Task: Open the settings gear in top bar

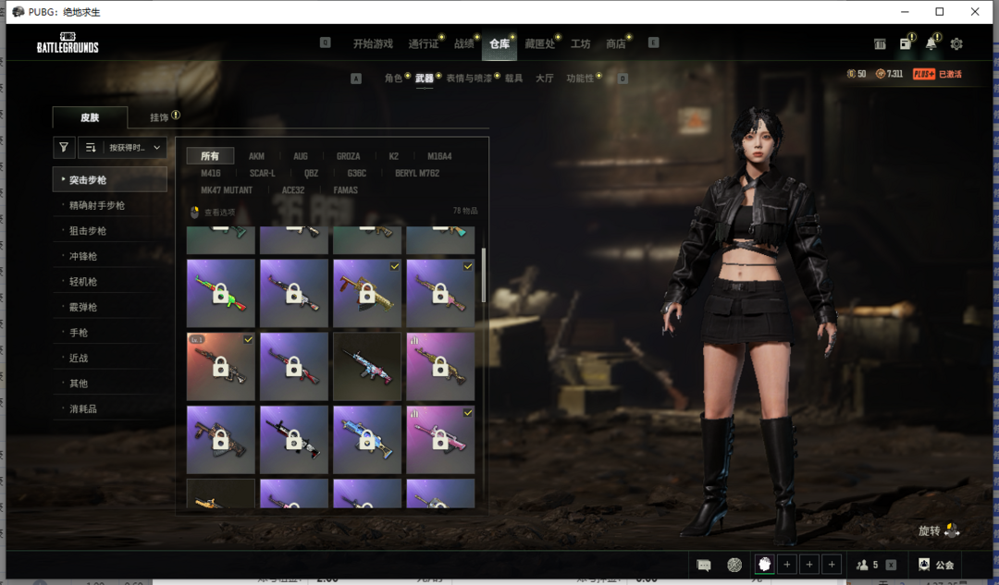Action: [x=956, y=44]
